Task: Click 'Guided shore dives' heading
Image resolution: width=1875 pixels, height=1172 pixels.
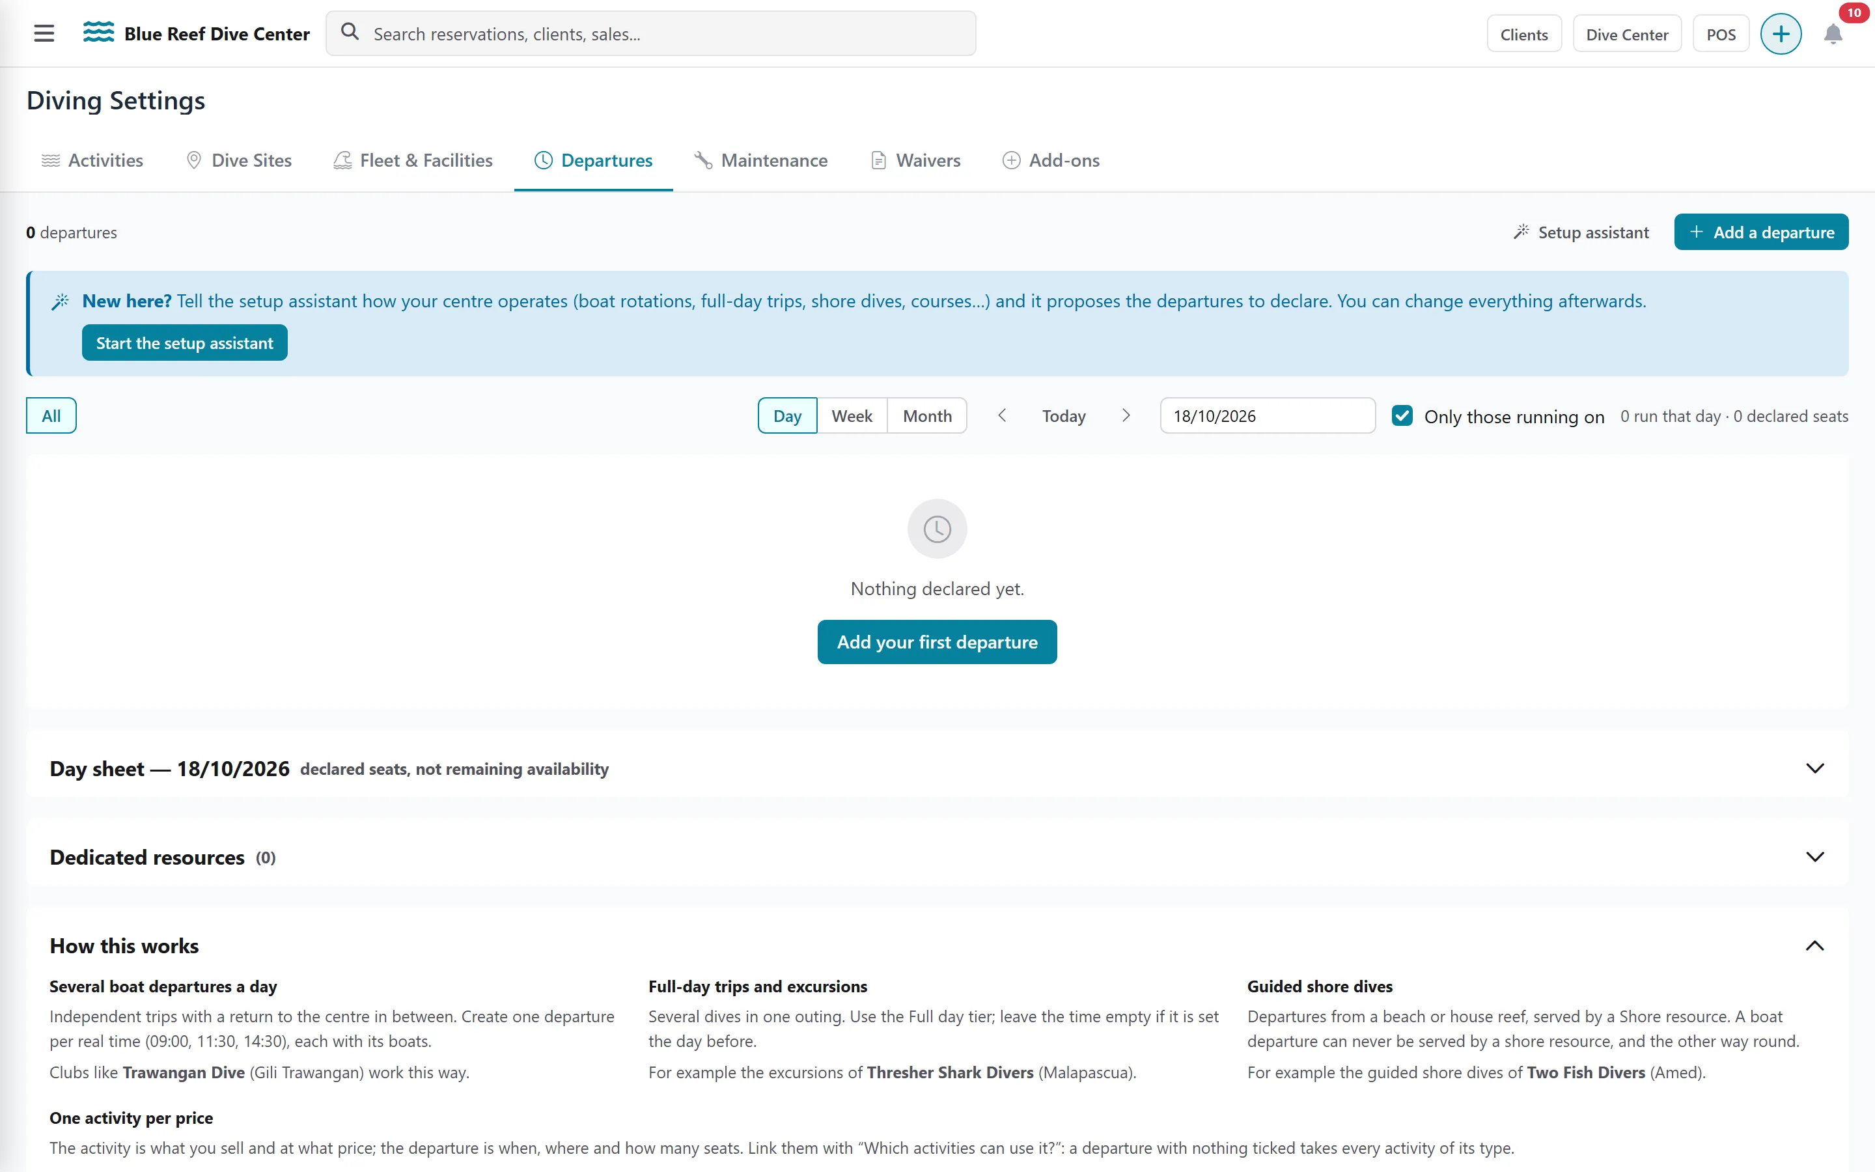Action: coord(1320,986)
